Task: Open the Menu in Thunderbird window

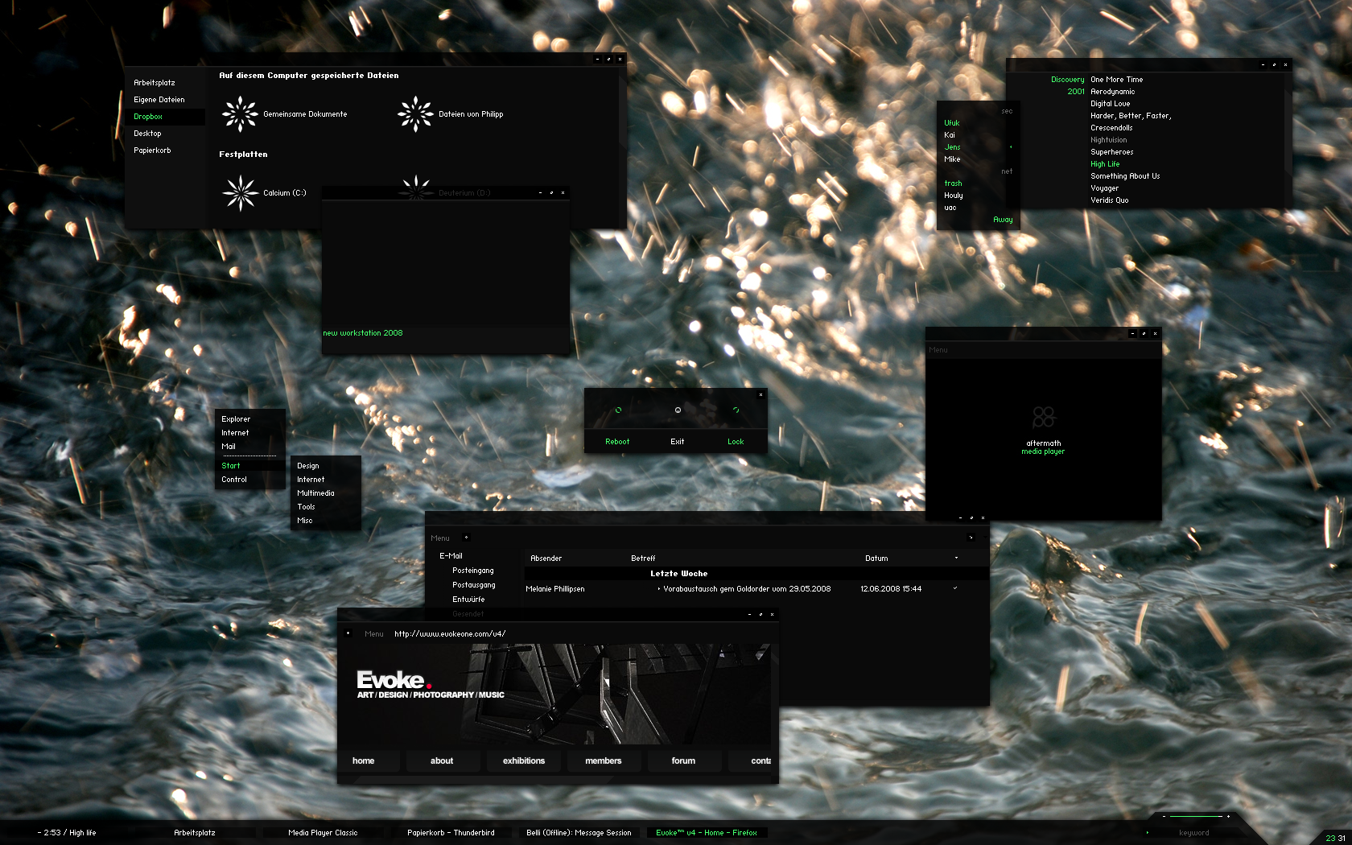Action: tap(440, 538)
